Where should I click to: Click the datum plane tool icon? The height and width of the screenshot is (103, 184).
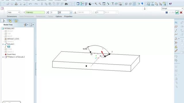tap(176, 27)
